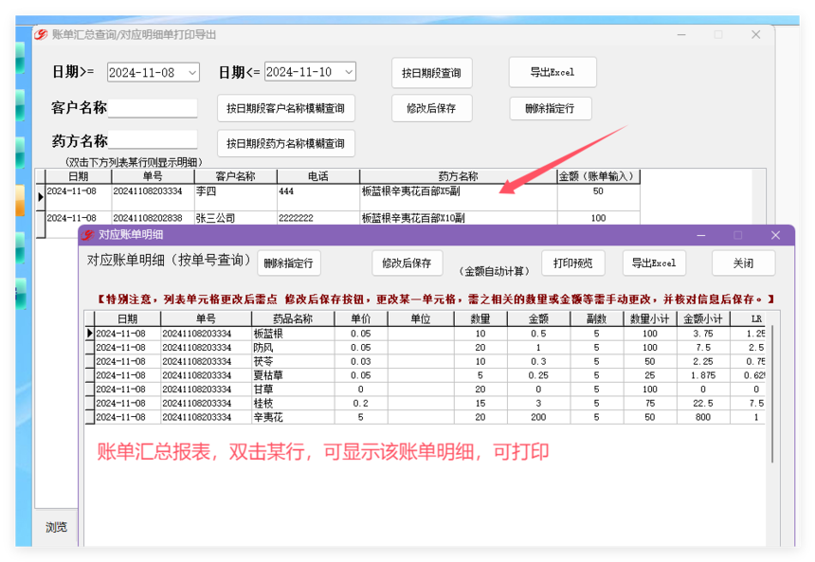Close the 对应账单明细 window with its X
Image resolution: width=815 pixels, height=562 pixels.
(x=776, y=235)
